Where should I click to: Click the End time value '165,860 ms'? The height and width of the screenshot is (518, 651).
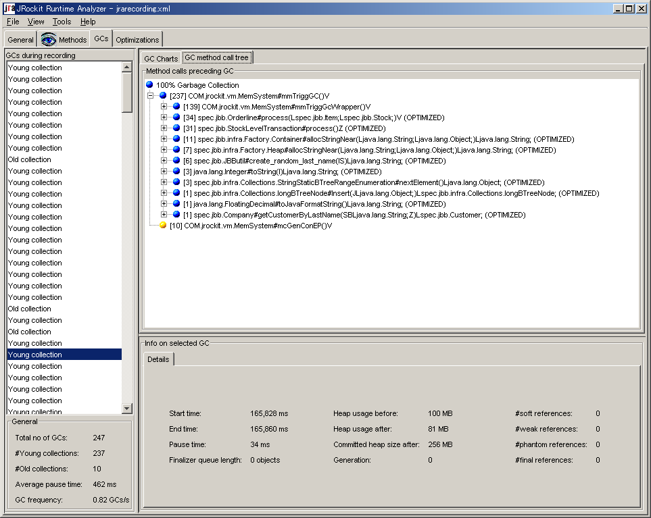[269, 429]
